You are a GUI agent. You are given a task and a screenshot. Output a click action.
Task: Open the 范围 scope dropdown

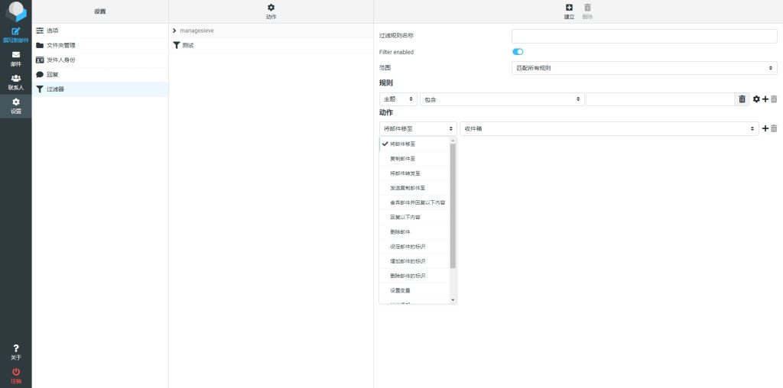tap(644, 68)
